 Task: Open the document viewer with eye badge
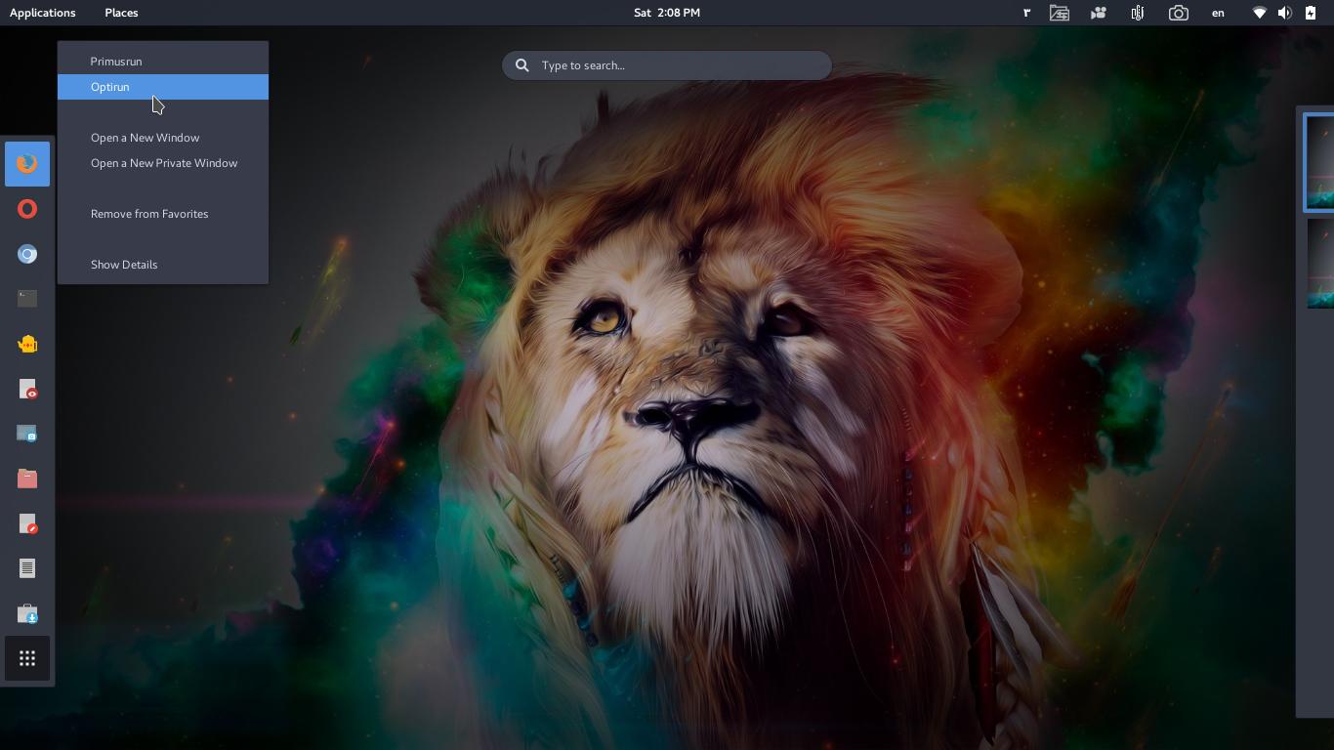point(27,389)
